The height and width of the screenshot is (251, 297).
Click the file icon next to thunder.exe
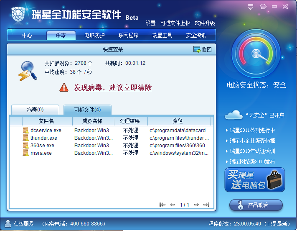[25, 138]
